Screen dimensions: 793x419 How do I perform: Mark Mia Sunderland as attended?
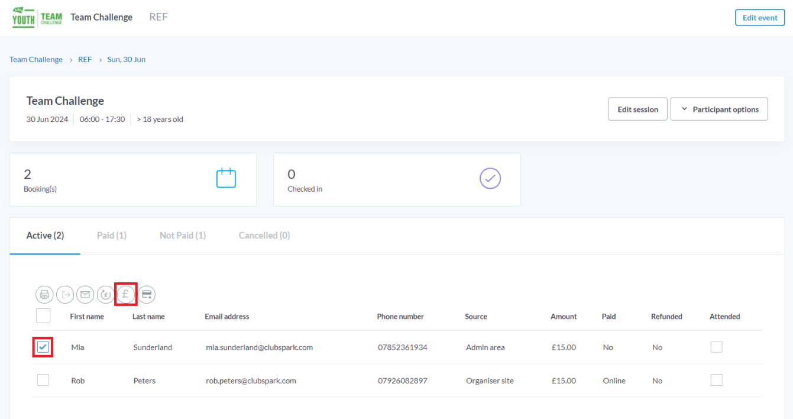click(x=716, y=347)
